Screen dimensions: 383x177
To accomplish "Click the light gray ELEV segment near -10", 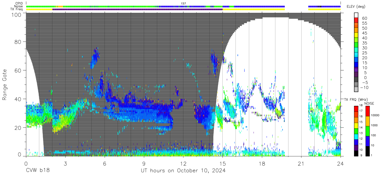I will [356, 90].
